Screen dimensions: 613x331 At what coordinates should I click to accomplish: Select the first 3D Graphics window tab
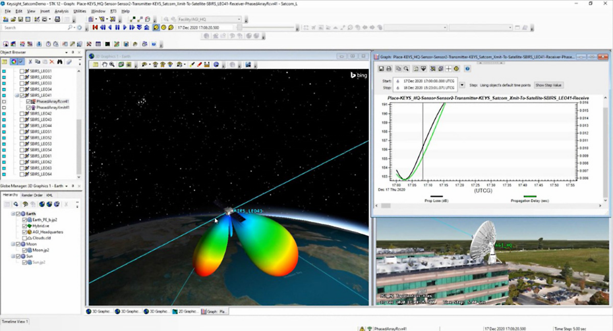tap(99, 311)
